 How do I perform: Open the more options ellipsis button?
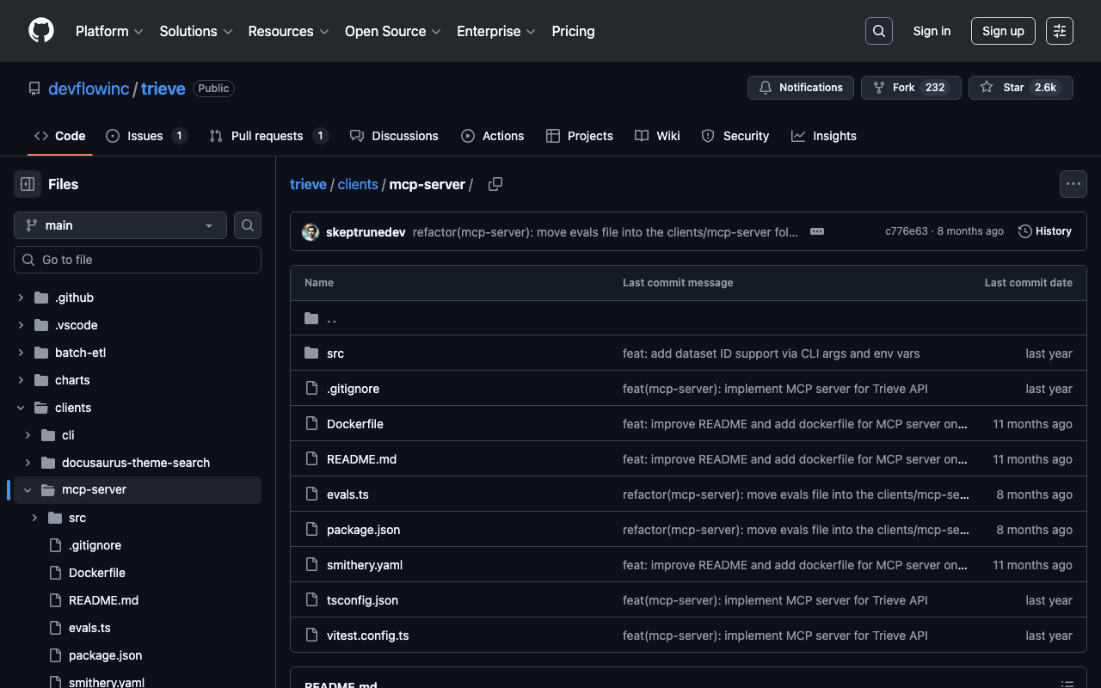tap(1073, 184)
